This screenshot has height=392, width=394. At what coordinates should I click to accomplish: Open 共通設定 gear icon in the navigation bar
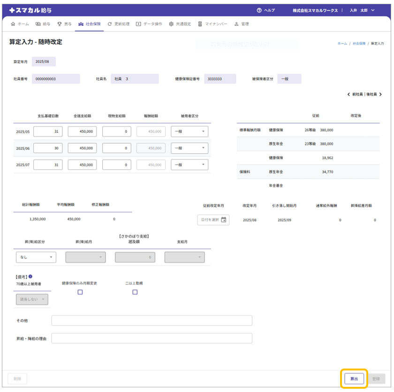click(x=171, y=24)
